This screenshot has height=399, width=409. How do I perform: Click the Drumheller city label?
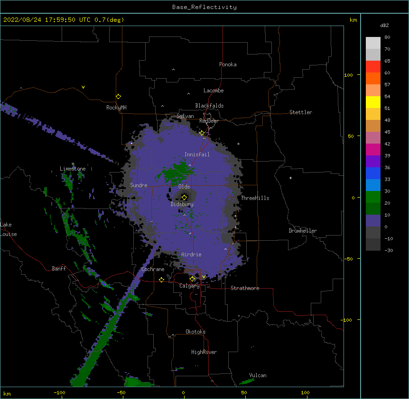303,231
